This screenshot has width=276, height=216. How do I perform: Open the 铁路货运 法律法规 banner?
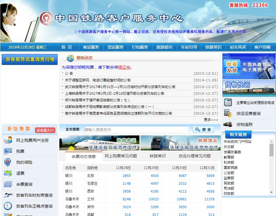(x=181, y=143)
